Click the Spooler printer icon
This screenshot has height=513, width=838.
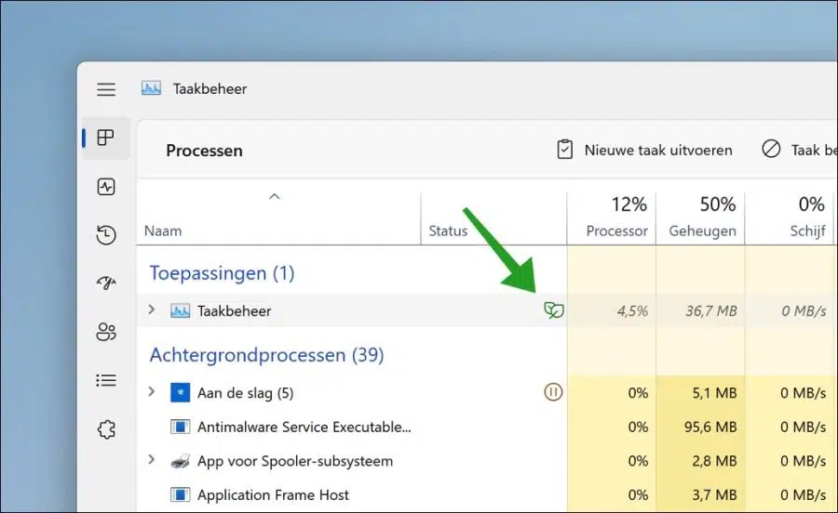(x=180, y=461)
